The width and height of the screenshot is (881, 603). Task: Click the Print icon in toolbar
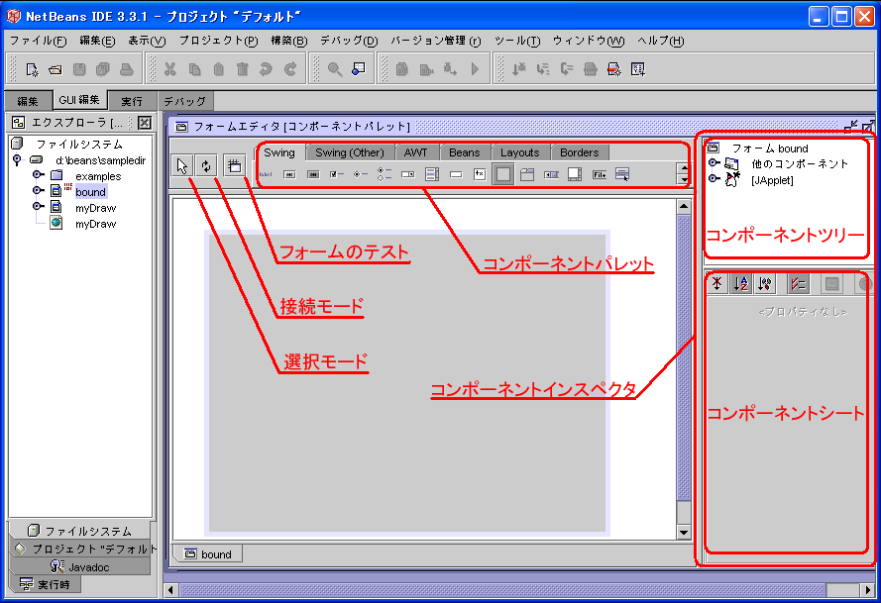point(127,69)
